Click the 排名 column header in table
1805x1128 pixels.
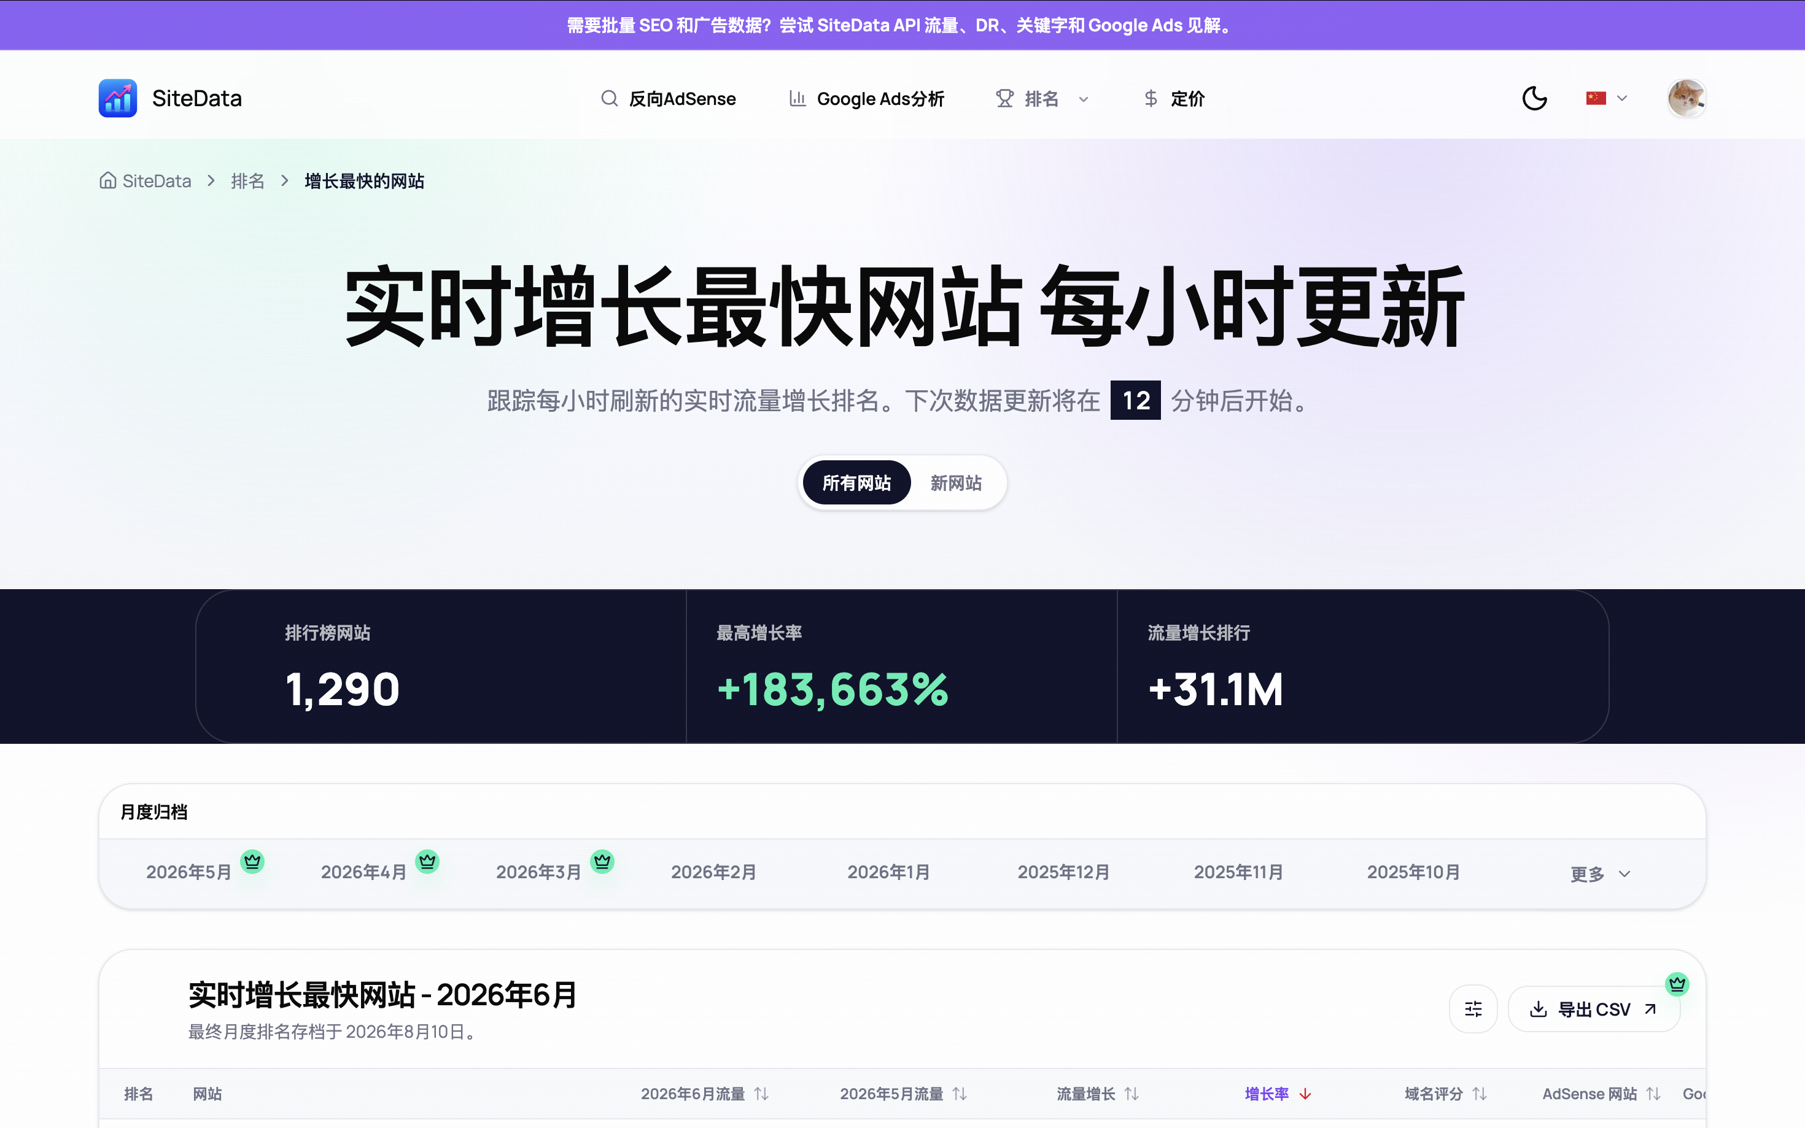(x=139, y=1094)
